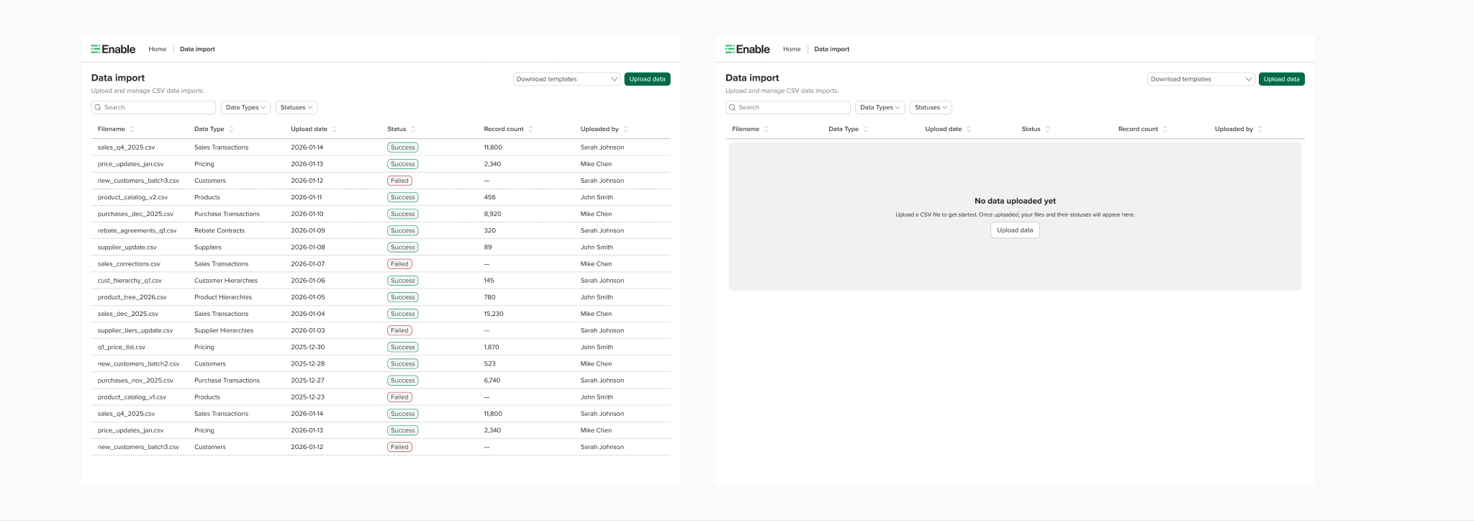Viewport: 1474px width, 521px height.
Task: Select supplier_update.csv filename
Action: (x=127, y=247)
